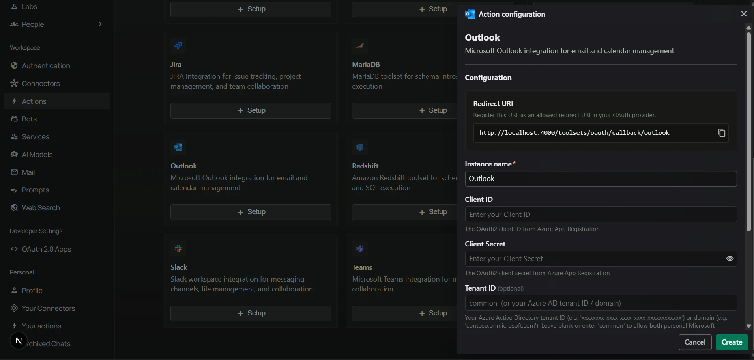Open the Bots section
754x360 pixels.
(57, 119)
